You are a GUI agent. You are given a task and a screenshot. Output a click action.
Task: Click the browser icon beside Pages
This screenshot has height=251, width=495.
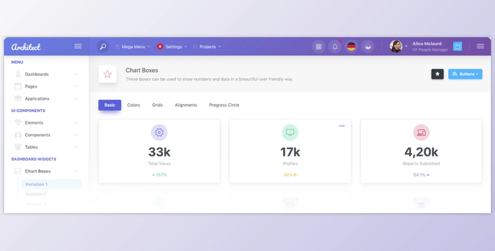click(18, 87)
